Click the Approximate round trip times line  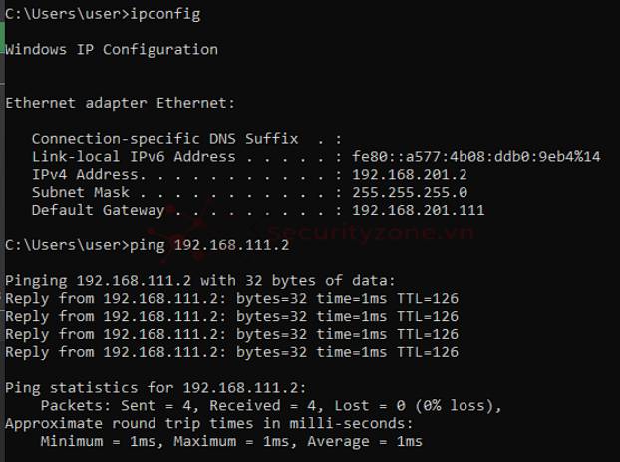point(209,424)
